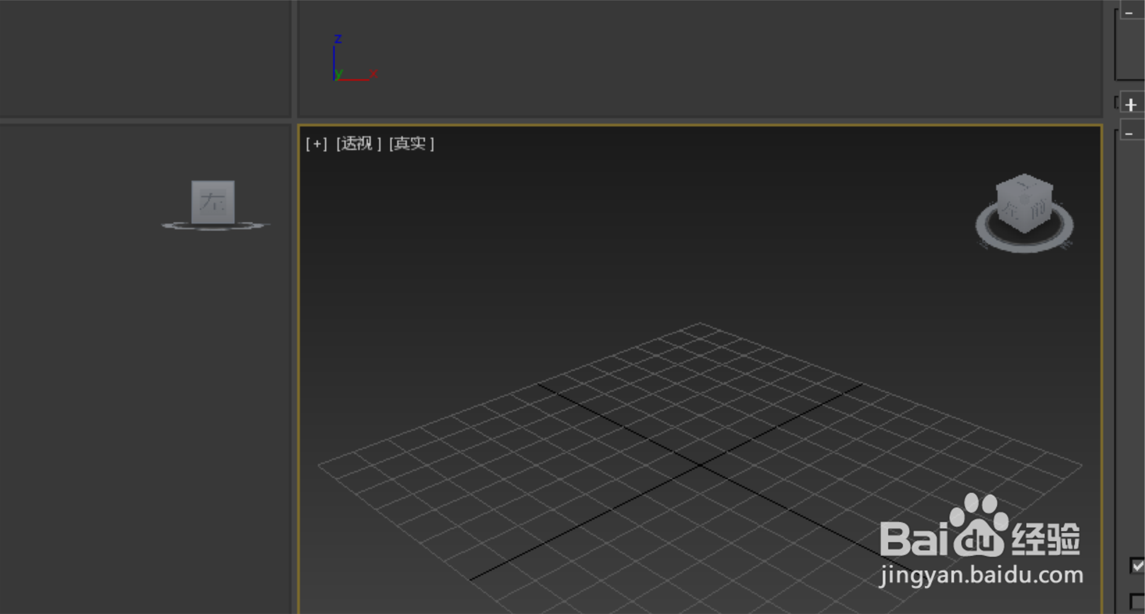1145x614 pixels.
Task: Expand the rollout marked with plus sign
Action: click(1131, 105)
